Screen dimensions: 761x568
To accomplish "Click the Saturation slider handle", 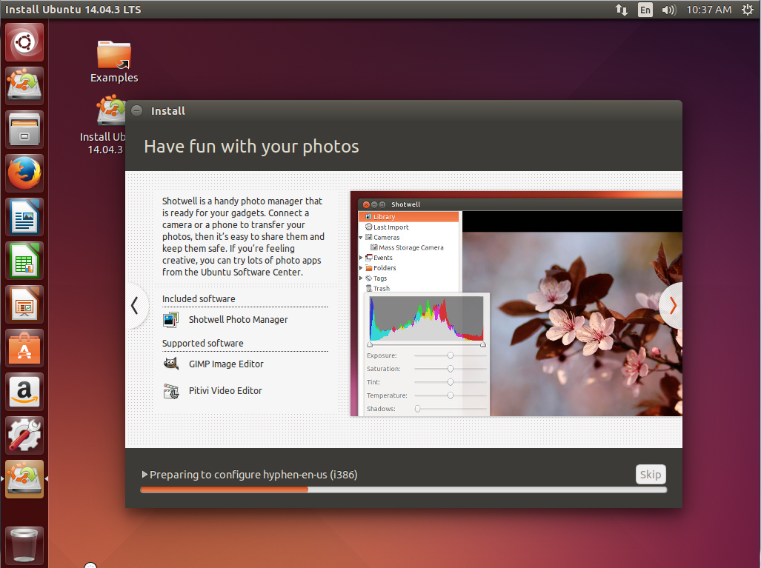I will 451,369.
